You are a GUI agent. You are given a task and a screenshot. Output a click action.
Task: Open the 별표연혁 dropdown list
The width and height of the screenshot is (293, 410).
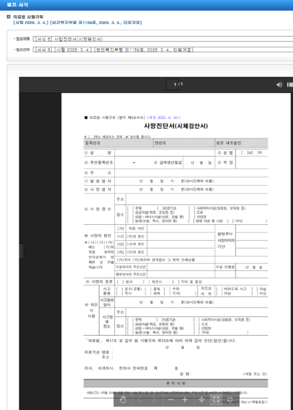163,49
